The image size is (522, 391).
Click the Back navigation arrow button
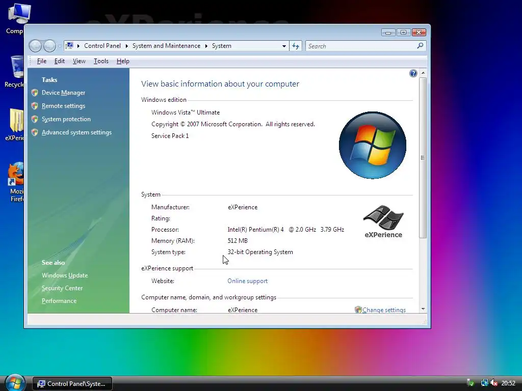click(35, 46)
